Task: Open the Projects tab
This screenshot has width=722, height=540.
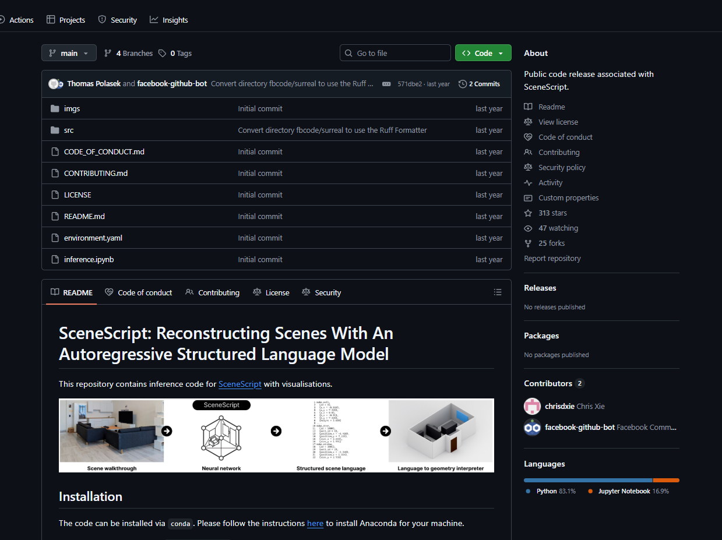Action: [x=66, y=20]
